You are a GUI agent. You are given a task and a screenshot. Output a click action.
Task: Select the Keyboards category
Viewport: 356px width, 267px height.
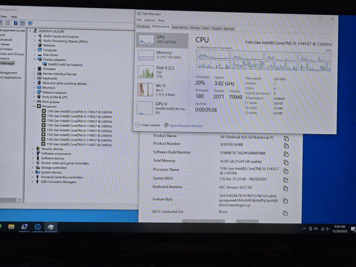click(47, 78)
